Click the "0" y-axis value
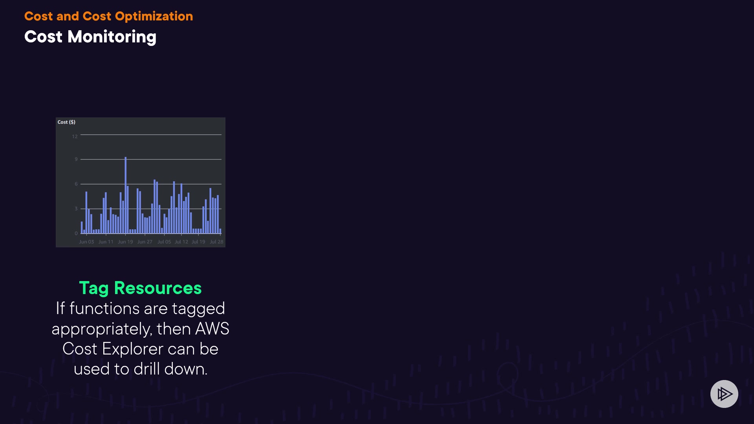 [76, 234]
